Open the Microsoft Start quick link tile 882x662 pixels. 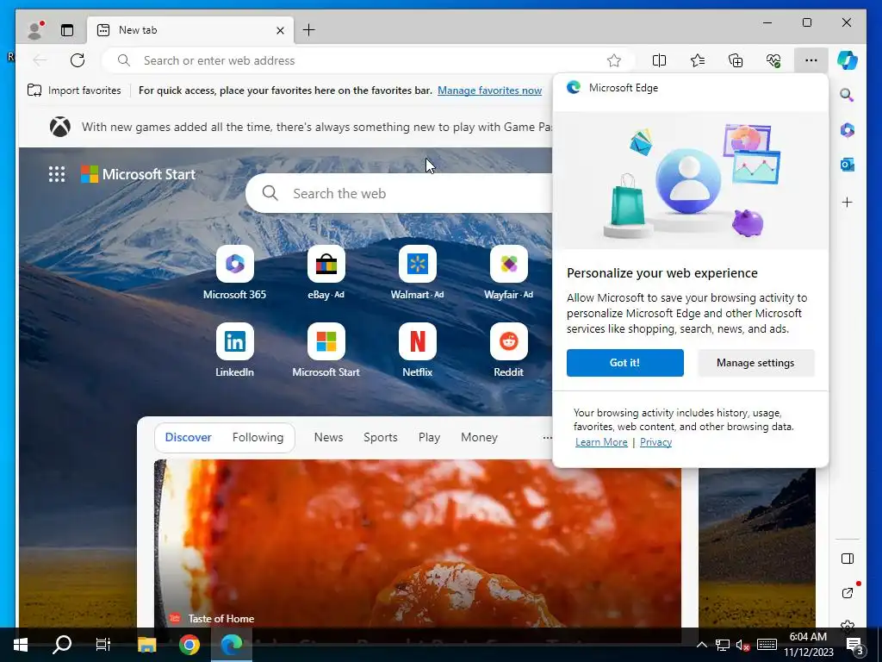326,350
